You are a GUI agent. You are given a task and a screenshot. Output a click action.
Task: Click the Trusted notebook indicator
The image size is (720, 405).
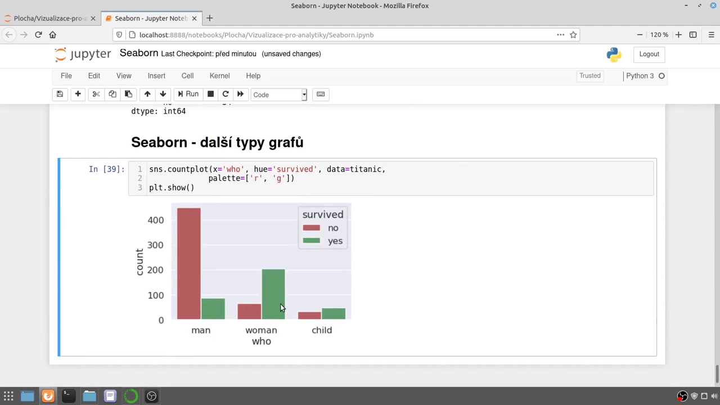click(x=590, y=76)
